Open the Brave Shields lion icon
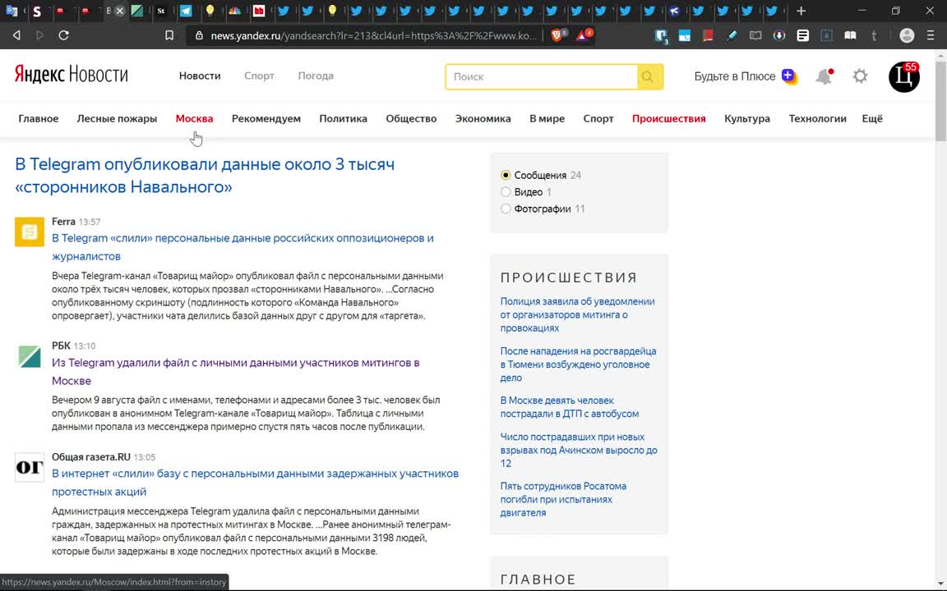The width and height of the screenshot is (947, 591). point(557,35)
